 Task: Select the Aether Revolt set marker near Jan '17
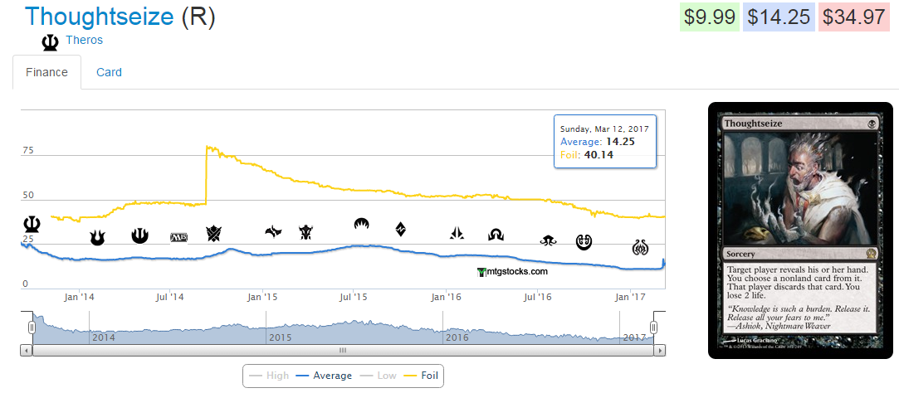[x=640, y=247]
